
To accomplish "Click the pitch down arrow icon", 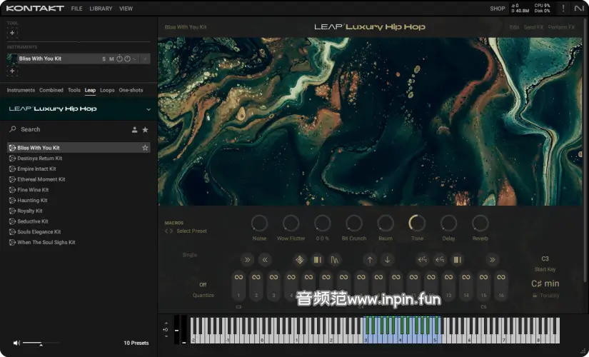I will click(x=386, y=260).
